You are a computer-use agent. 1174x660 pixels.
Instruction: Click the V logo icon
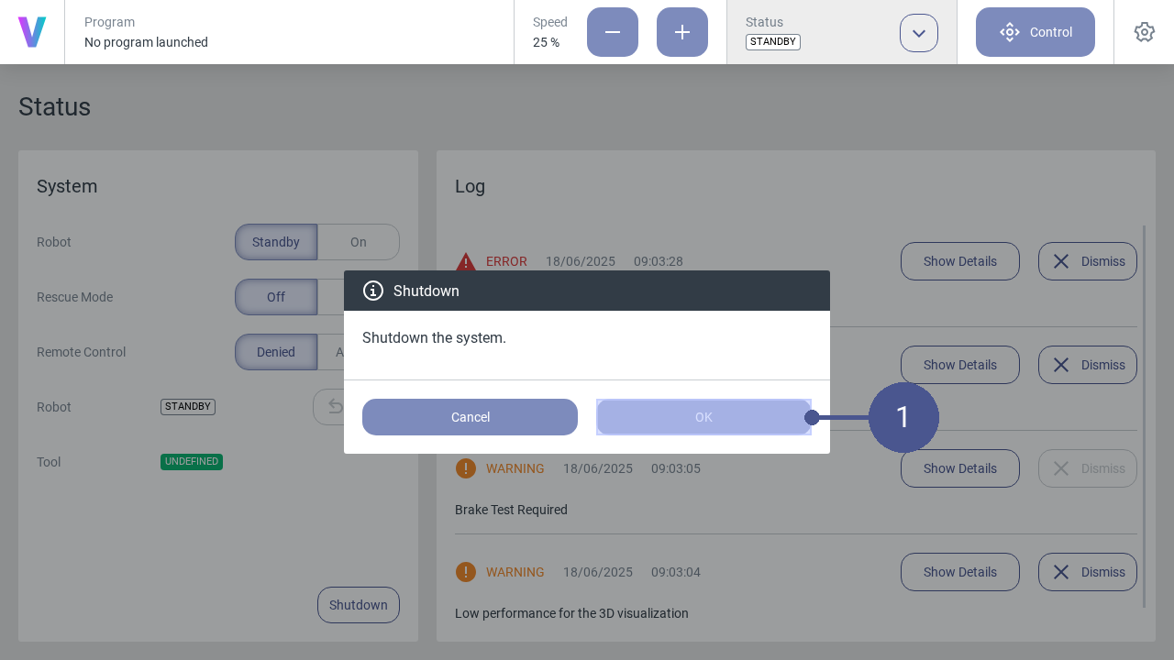coord(32,32)
